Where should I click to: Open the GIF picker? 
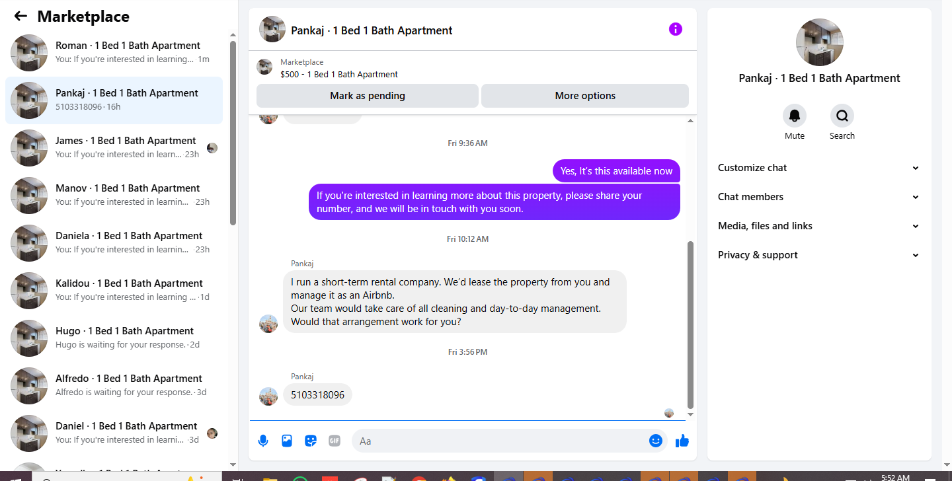335,441
